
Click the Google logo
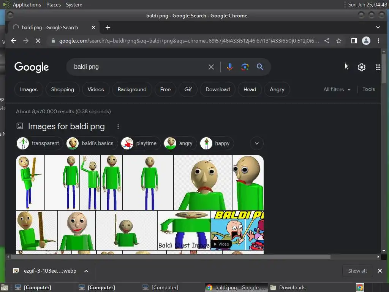coord(32,67)
